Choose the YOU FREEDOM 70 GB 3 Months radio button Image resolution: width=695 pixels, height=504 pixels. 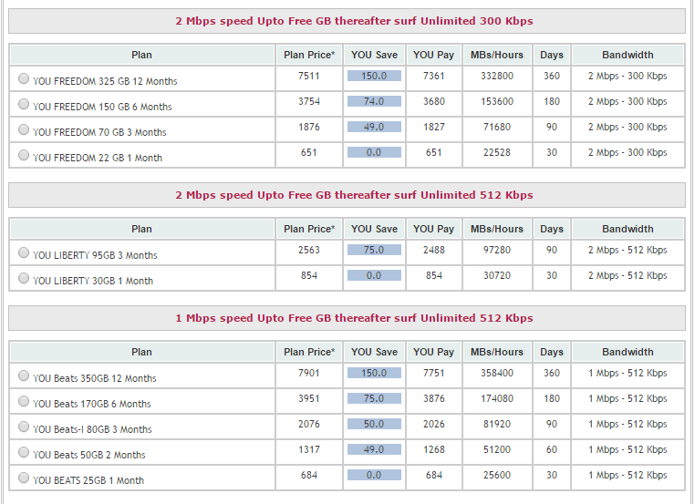[x=24, y=129]
